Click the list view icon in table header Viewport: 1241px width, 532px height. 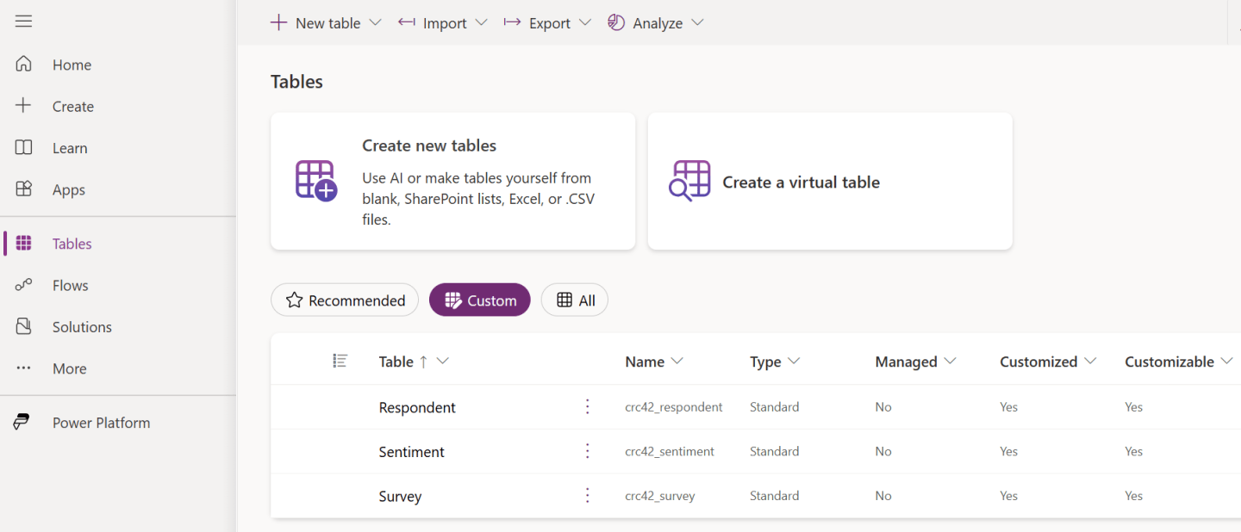340,361
